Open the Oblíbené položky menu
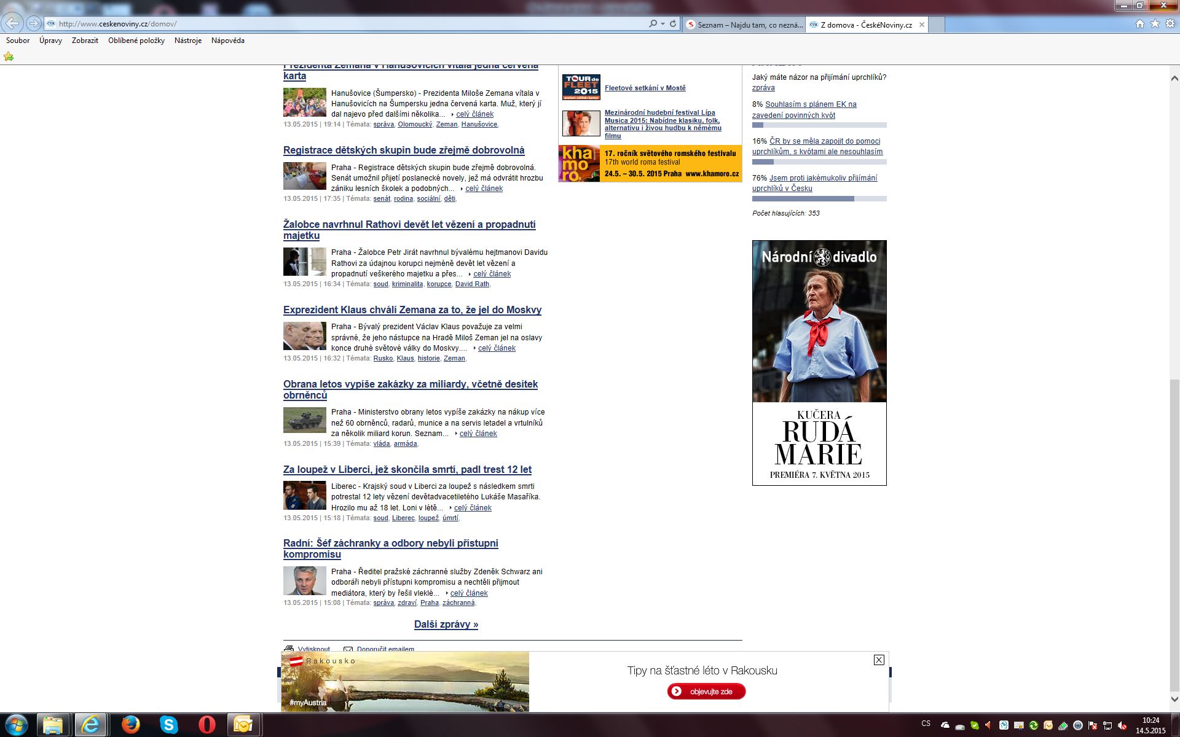This screenshot has height=737, width=1180. [136, 41]
